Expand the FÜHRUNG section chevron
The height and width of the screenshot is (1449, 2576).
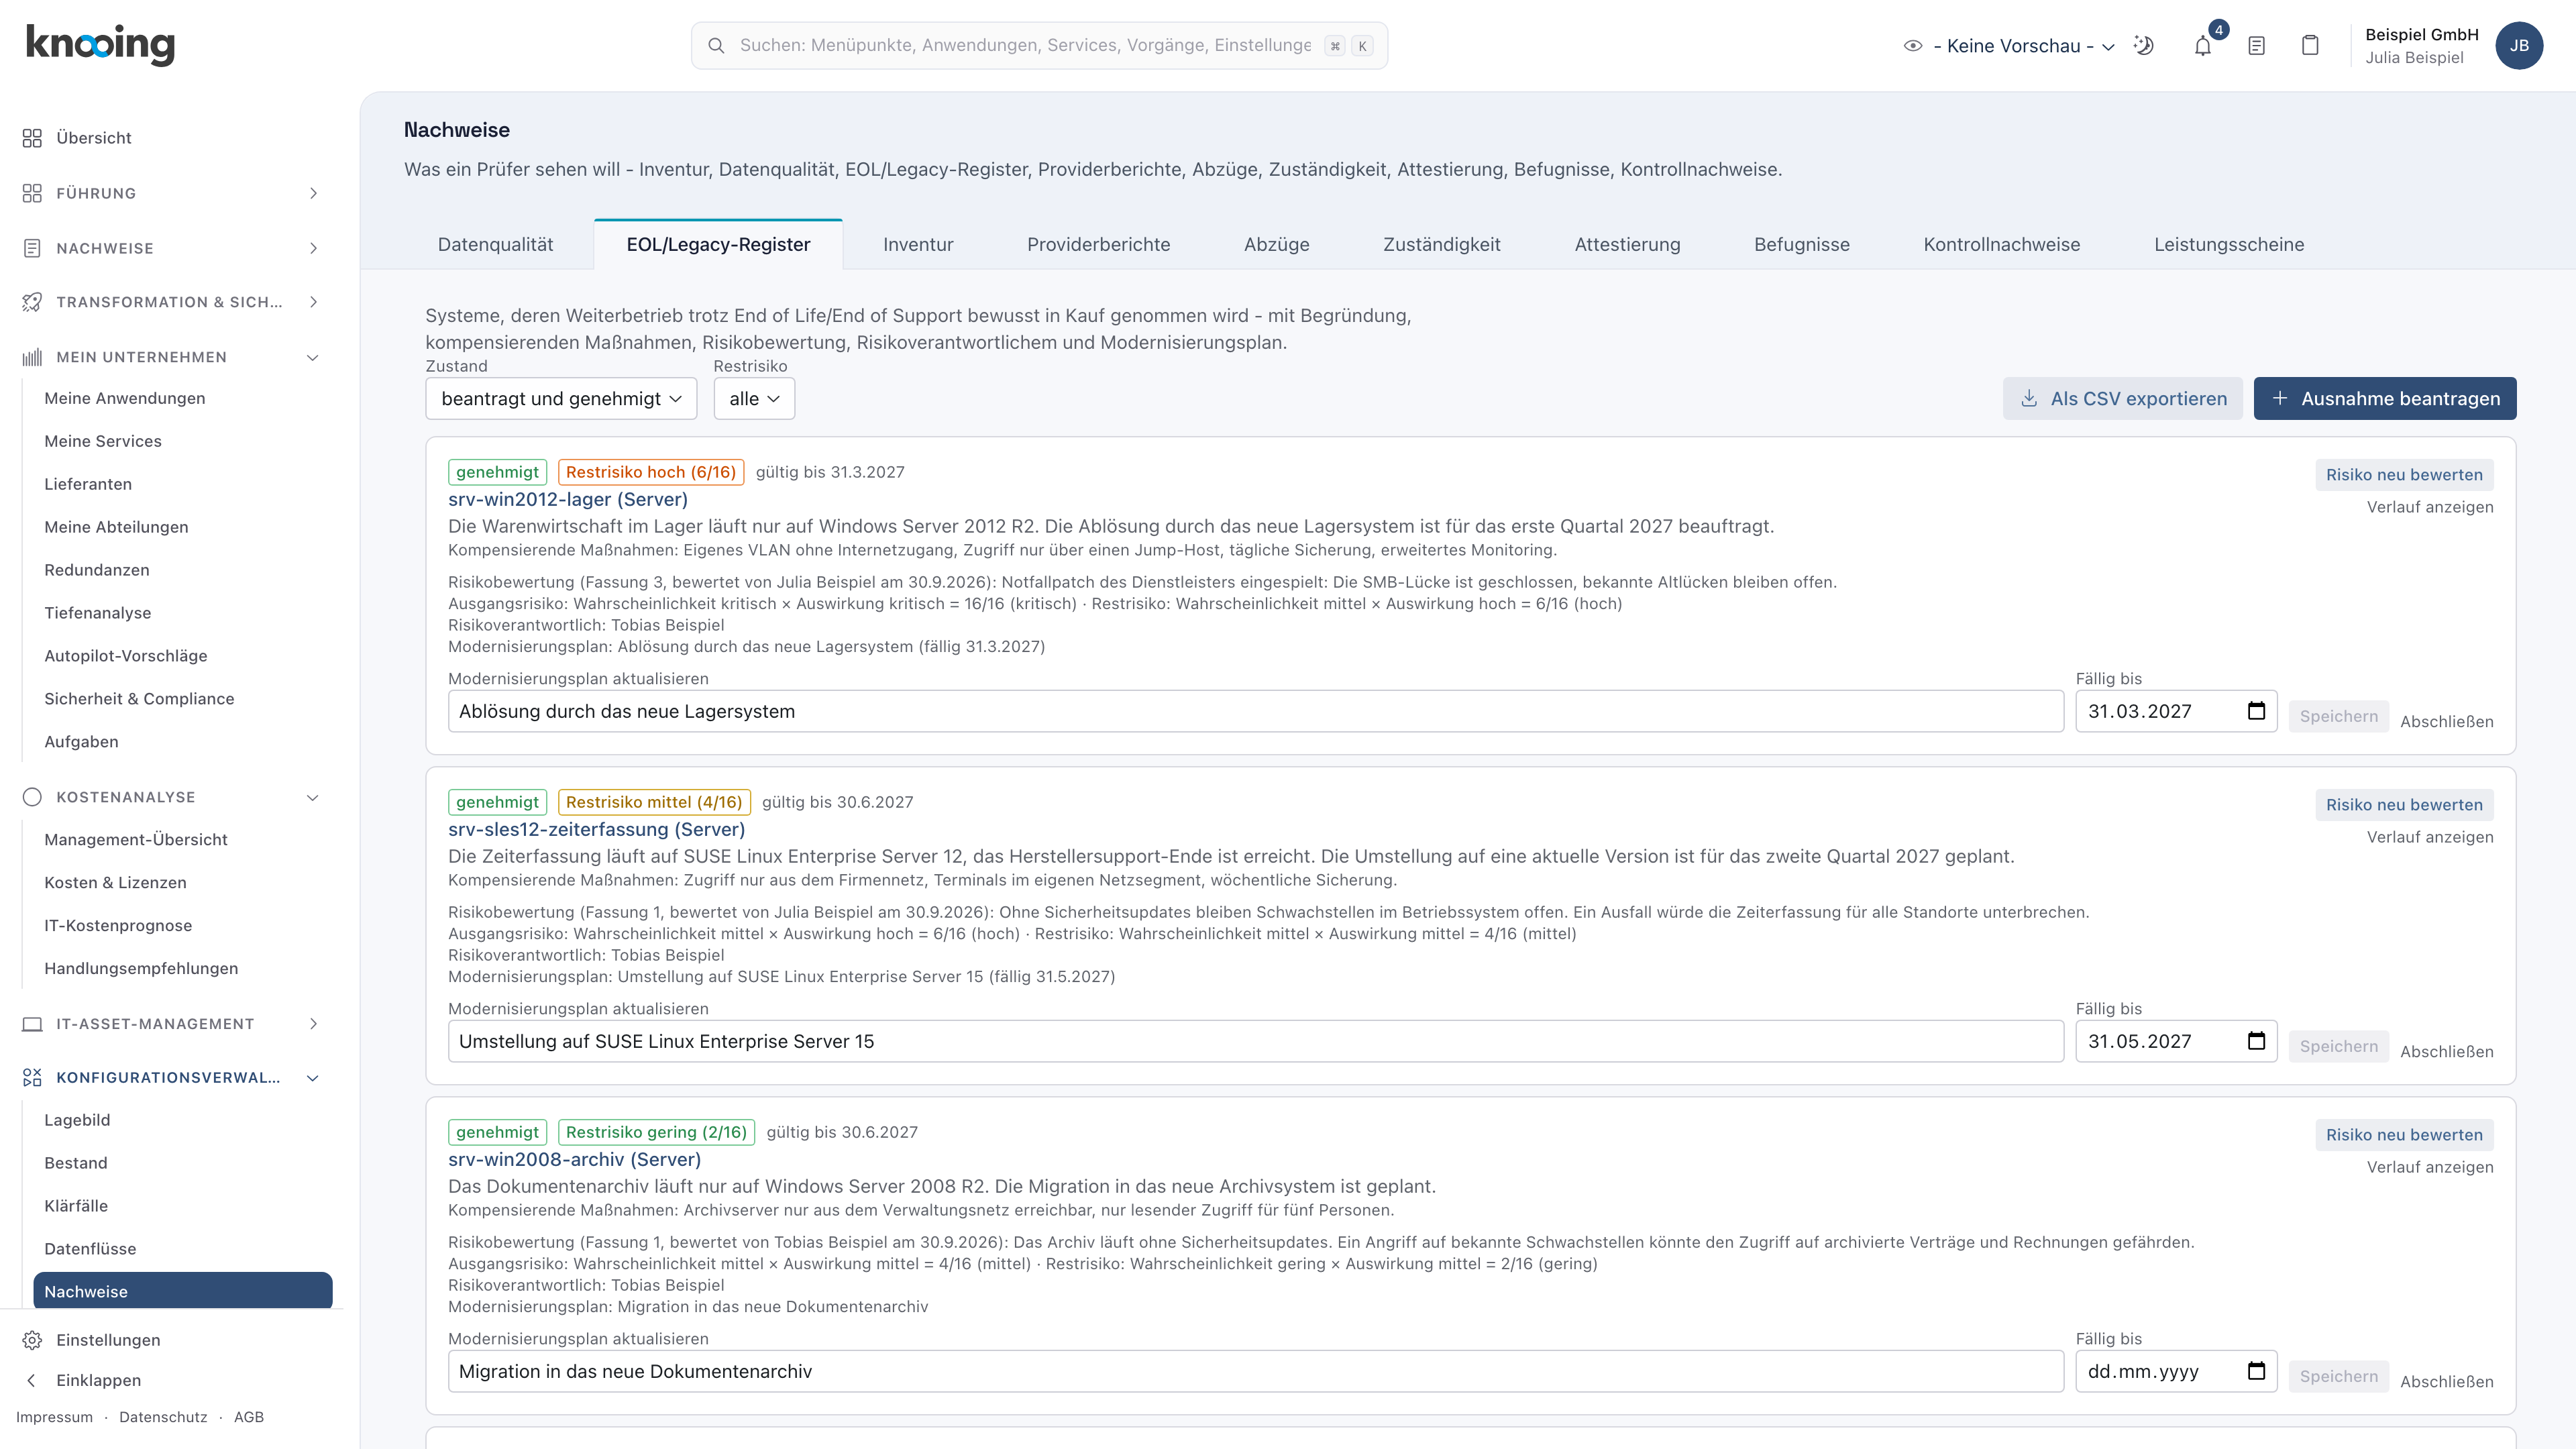pyautogui.click(x=313, y=193)
